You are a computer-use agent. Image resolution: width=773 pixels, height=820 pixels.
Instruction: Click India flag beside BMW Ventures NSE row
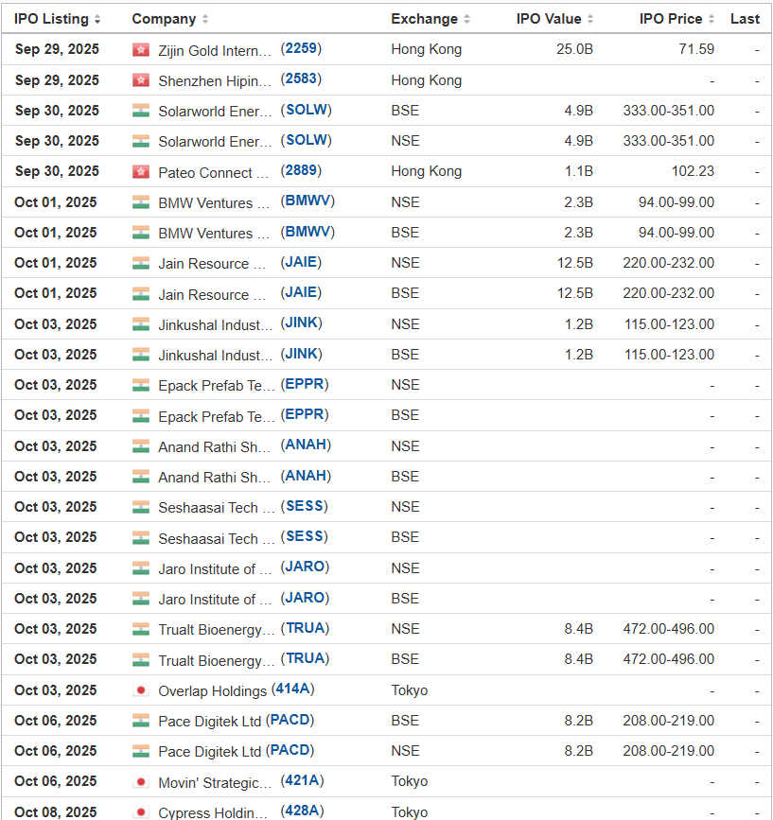coord(141,201)
